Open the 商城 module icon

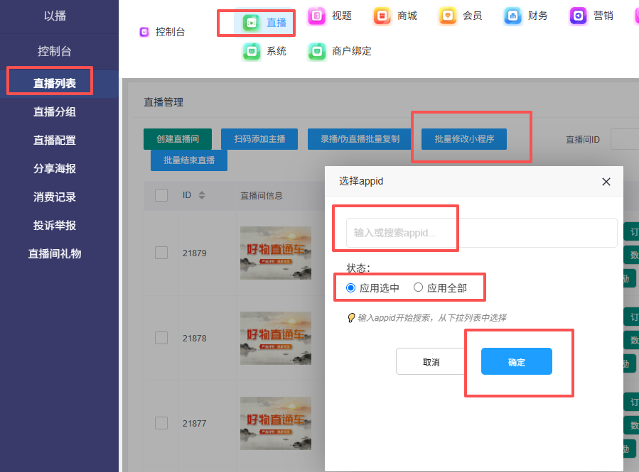pyautogui.click(x=382, y=16)
